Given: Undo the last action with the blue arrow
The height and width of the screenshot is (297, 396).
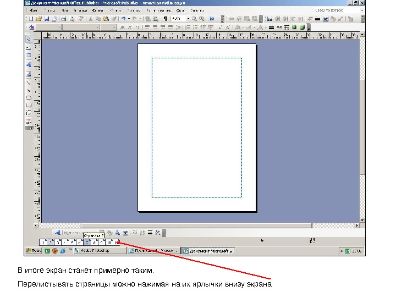Looking at the screenshot, I should (123, 19).
